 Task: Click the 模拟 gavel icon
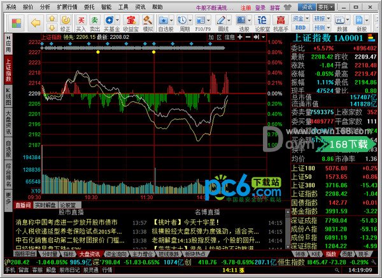[148, 20]
